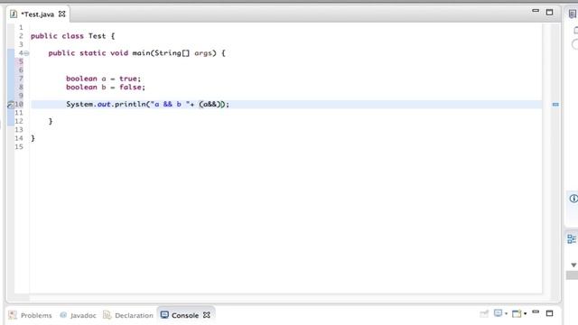Open the Declaration view tab

click(128, 315)
